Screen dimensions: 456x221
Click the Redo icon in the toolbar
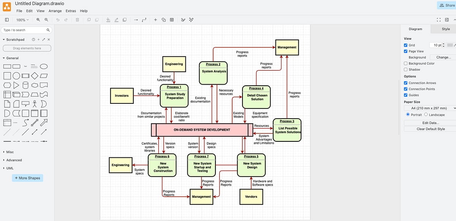66,19
